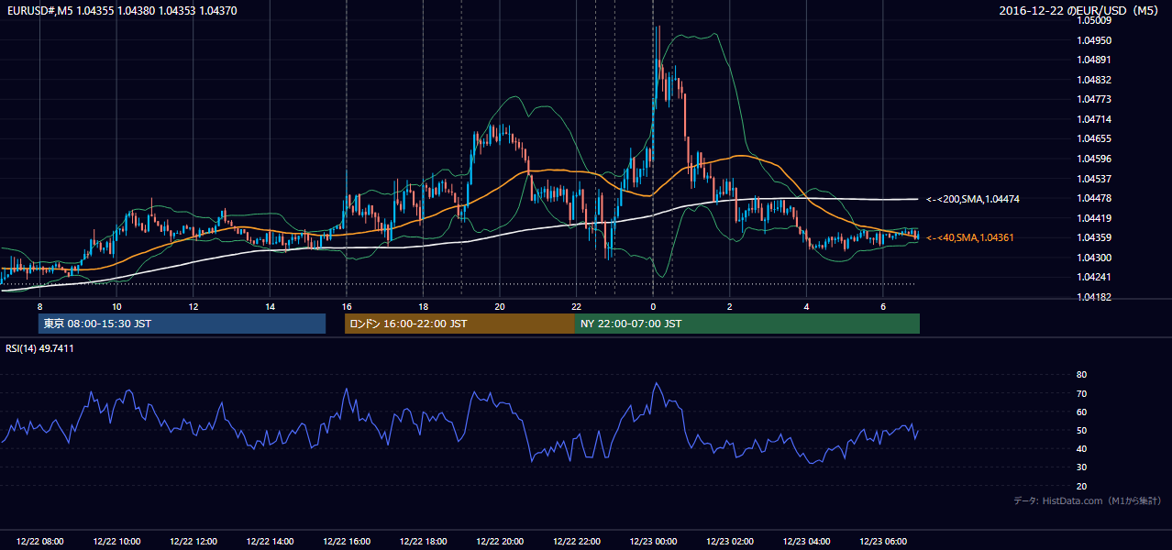Click RSI scale label 50

pyautogui.click(x=1081, y=430)
